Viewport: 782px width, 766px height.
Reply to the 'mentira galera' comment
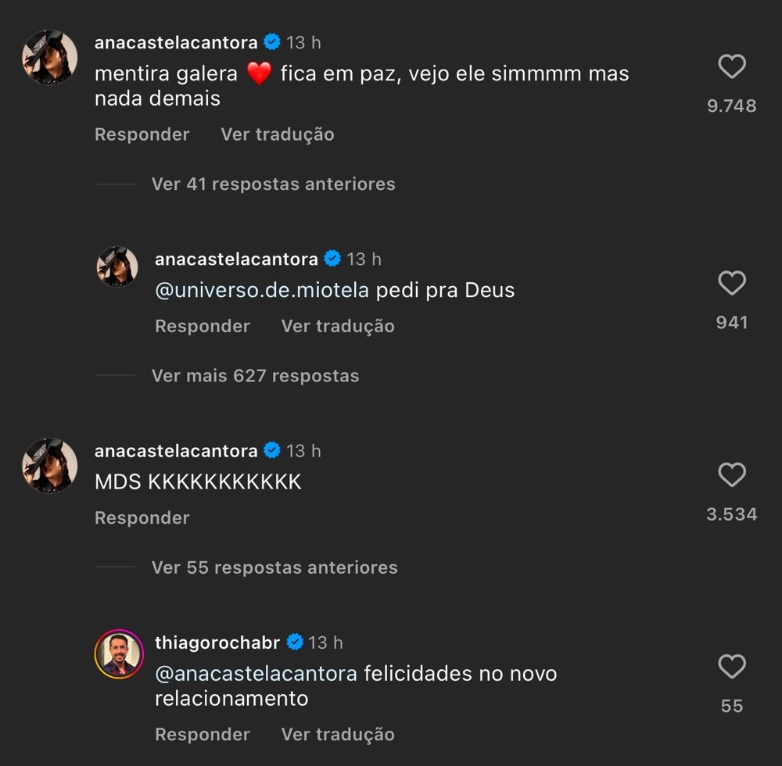point(142,134)
